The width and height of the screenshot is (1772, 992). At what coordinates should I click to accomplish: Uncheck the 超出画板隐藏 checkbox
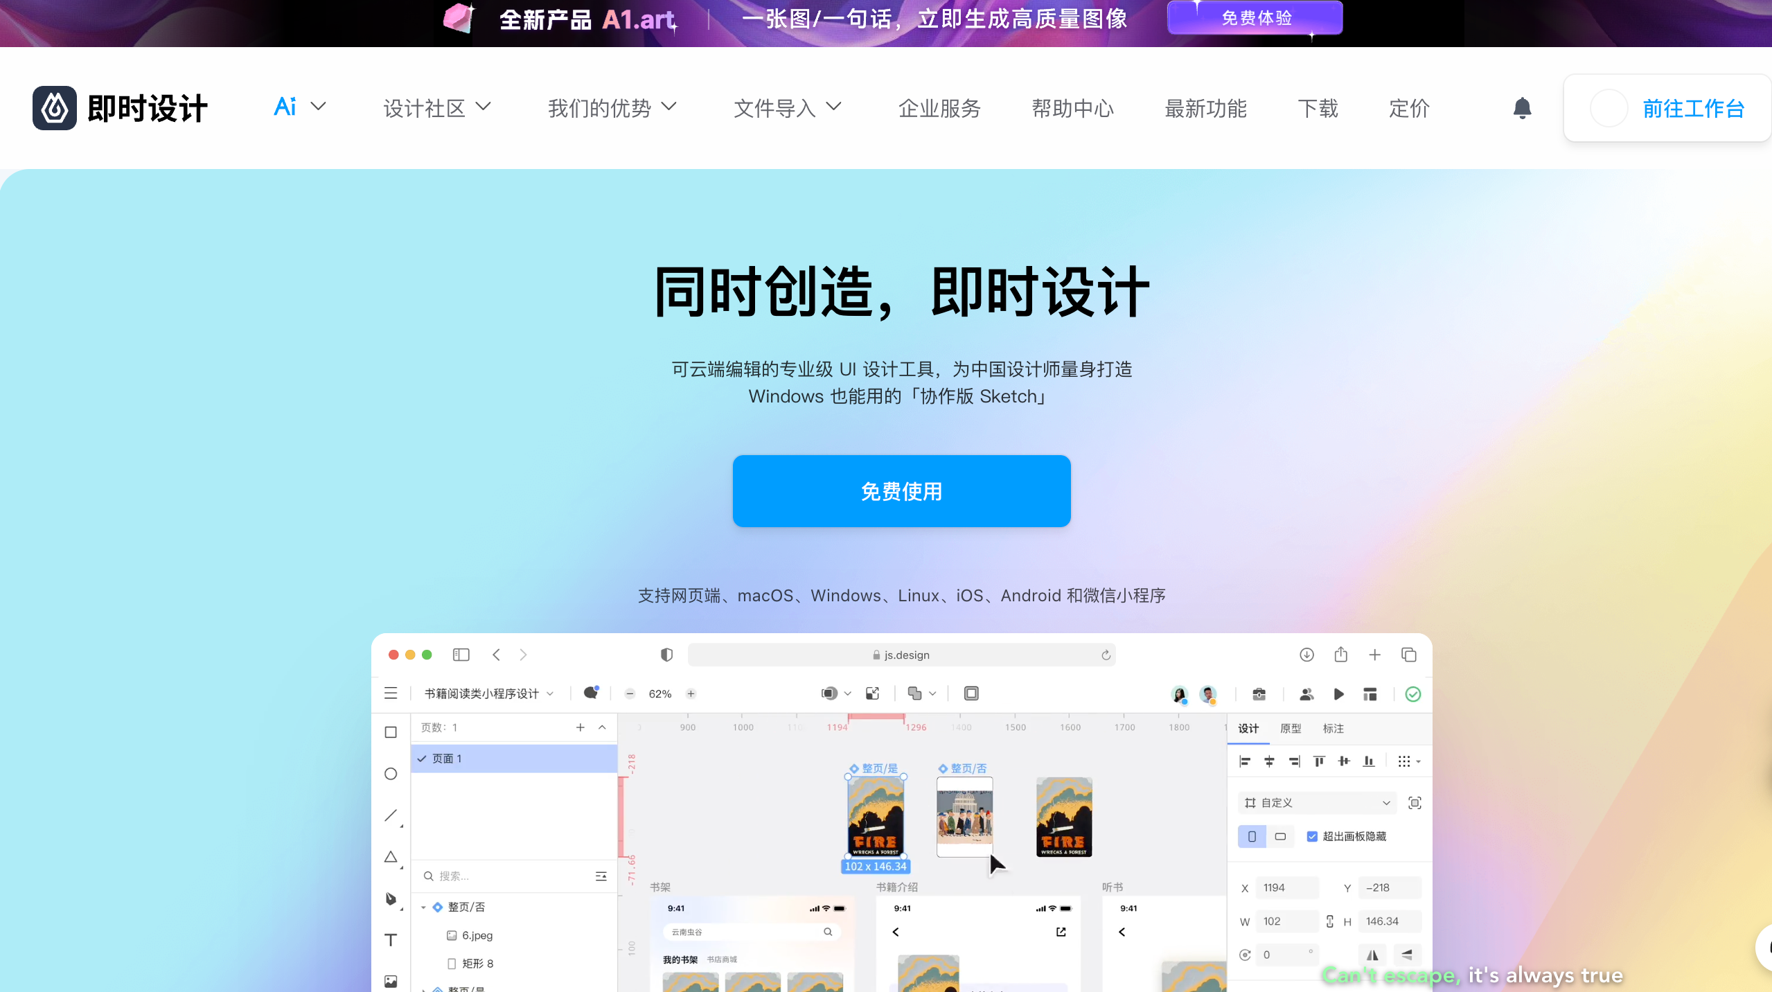(1313, 836)
